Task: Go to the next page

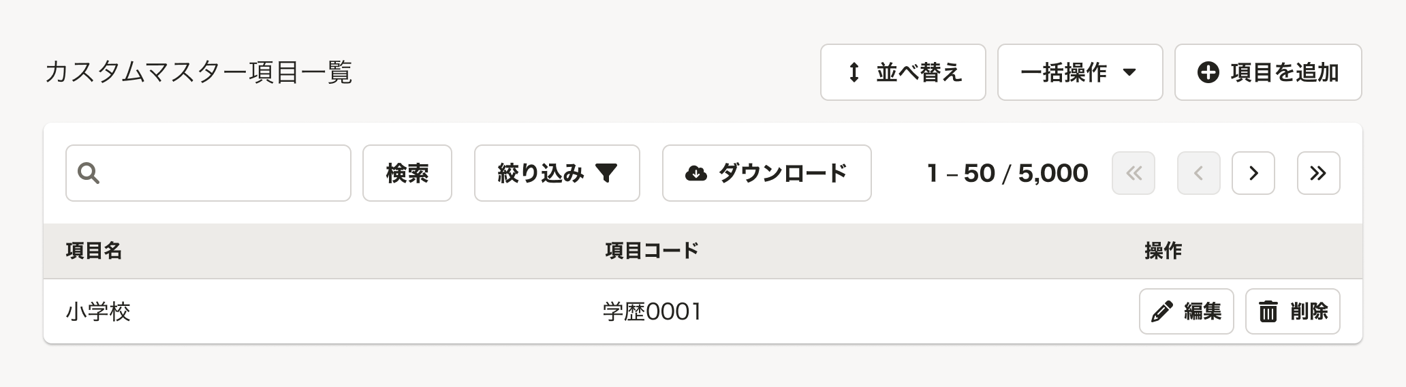Action: (1253, 173)
